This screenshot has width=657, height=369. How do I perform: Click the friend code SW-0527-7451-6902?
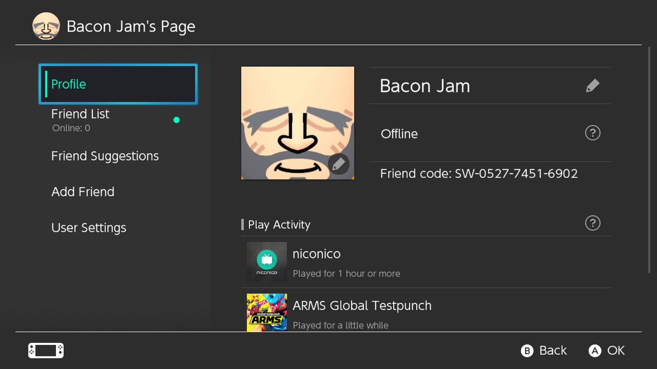(x=479, y=174)
